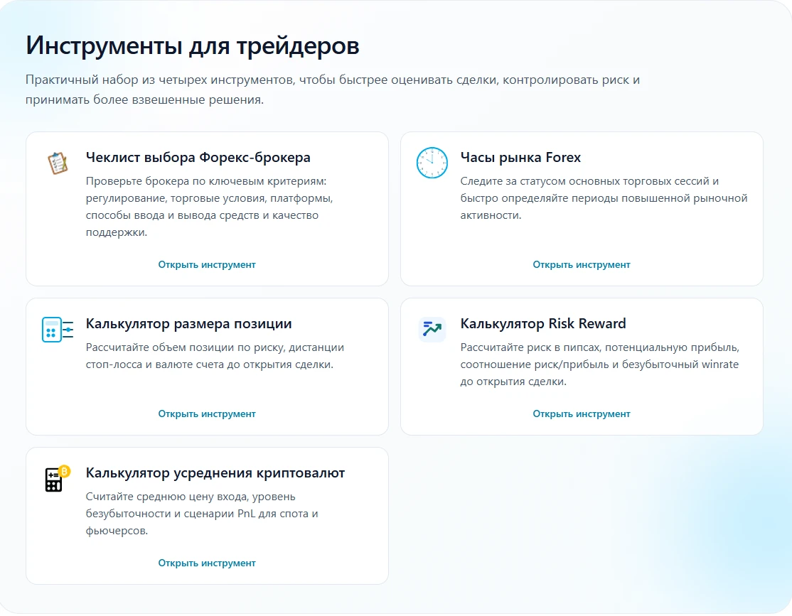The height and width of the screenshot is (616, 792).
Task: Open the crypto averaging calculator tool
Action: [x=206, y=563]
